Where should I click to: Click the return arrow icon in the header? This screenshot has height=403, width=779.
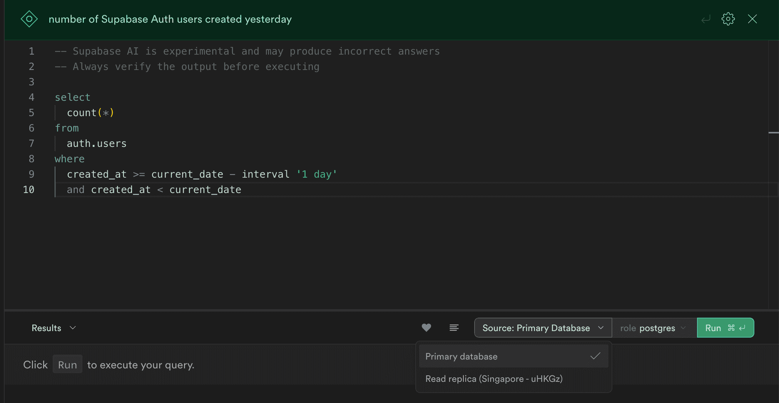click(x=705, y=19)
